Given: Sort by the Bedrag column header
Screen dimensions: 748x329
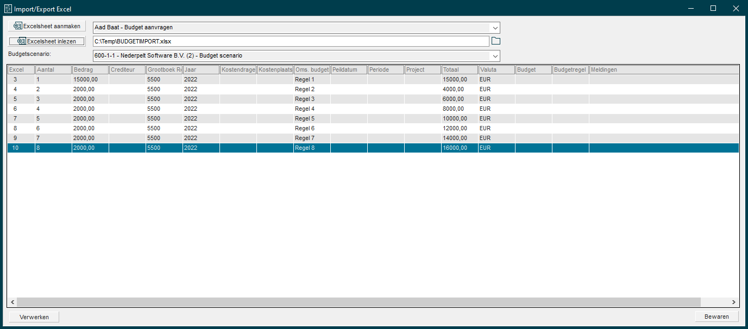Looking at the screenshot, I should click(90, 69).
